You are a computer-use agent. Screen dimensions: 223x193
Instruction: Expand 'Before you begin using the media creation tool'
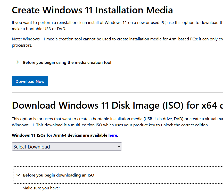point(67,62)
